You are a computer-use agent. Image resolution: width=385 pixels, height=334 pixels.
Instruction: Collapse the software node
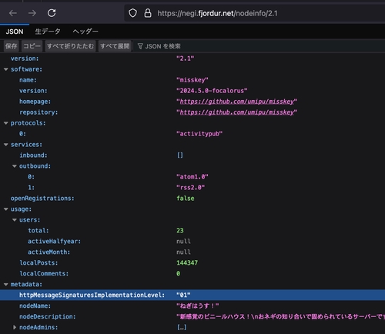pyautogui.click(x=6, y=69)
